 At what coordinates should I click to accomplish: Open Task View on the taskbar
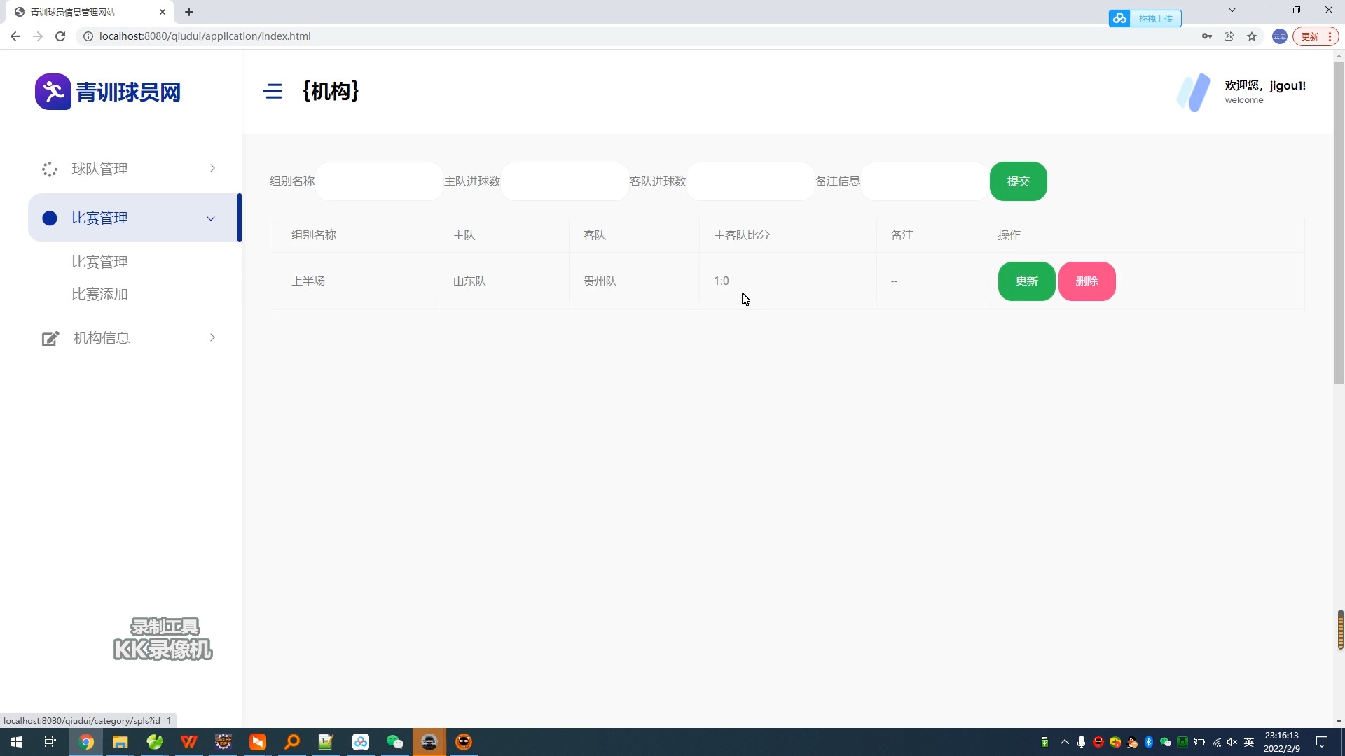(x=50, y=742)
